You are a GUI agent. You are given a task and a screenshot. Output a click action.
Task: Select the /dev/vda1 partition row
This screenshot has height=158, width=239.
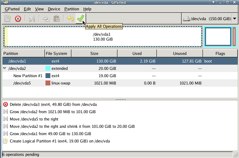point(120,61)
